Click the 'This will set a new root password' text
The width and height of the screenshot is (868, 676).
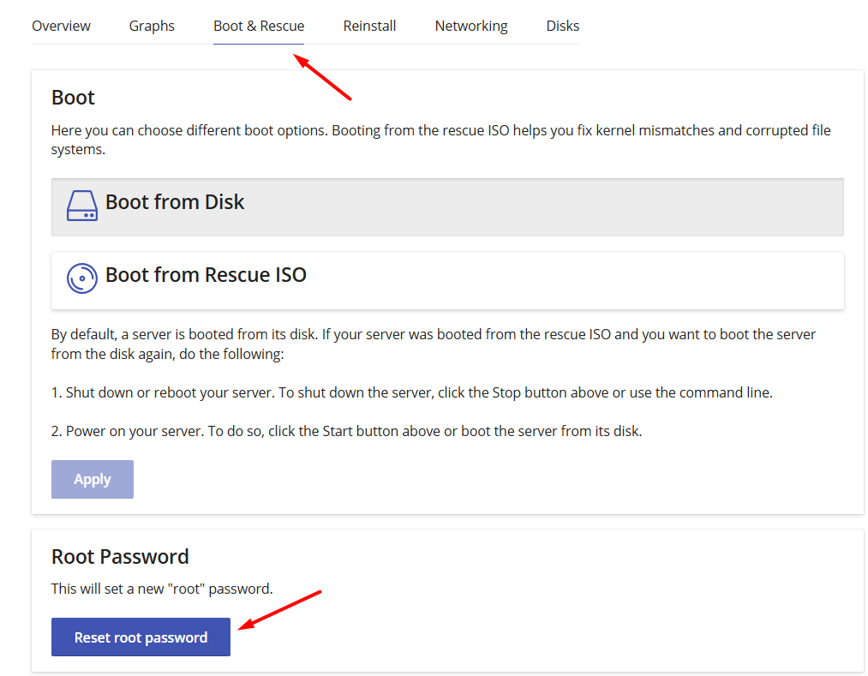(162, 589)
